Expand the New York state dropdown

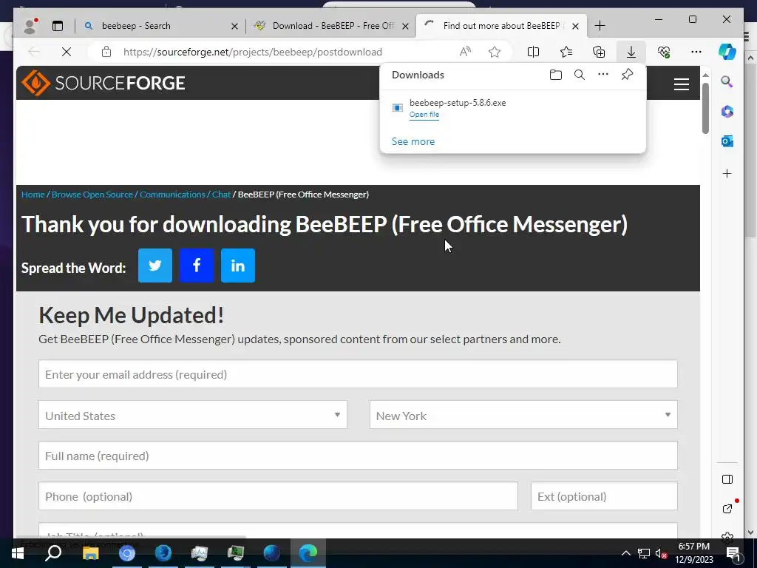point(523,415)
